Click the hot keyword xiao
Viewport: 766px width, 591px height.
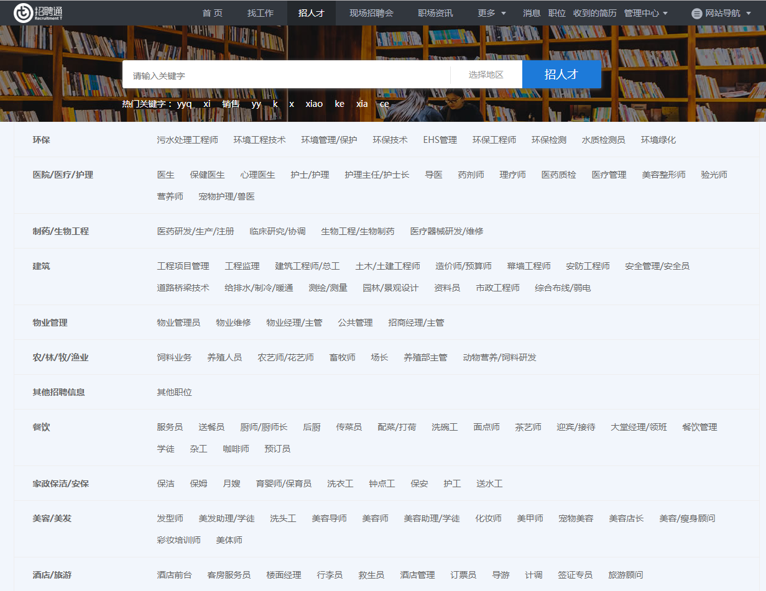(314, 104)
